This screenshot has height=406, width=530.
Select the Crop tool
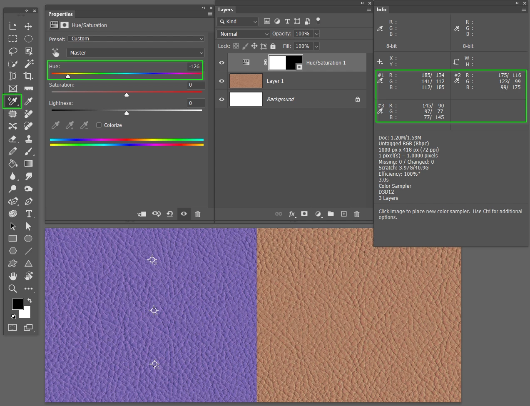pos(28,76)
